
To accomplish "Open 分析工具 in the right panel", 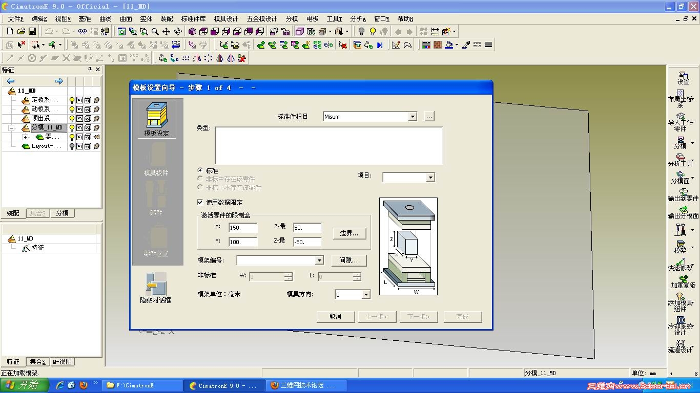I will coord(681,160).
